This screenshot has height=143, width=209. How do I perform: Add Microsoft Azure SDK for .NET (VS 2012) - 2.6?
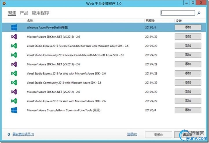point(188,92)
